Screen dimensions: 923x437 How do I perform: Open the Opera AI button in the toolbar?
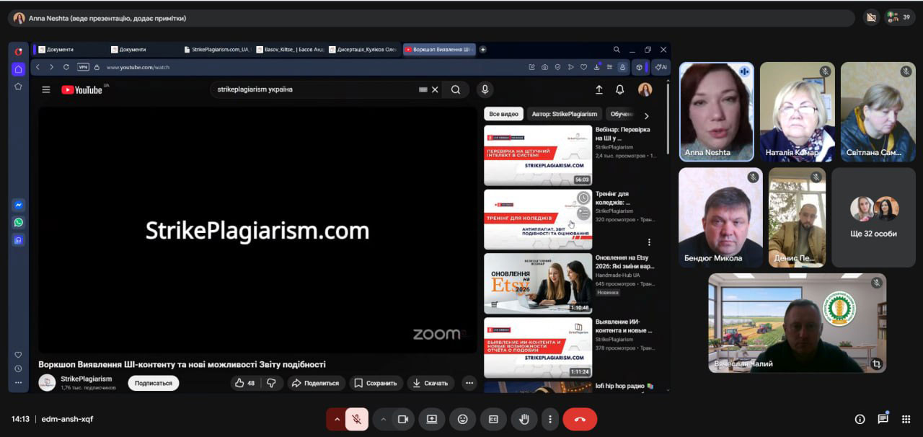pos(661,67)
